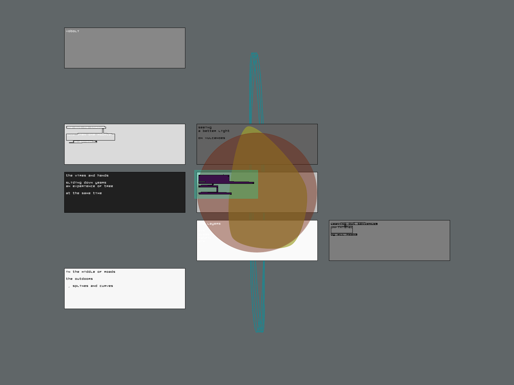Viewport: 514px width, 385px height.
Task: Click the 'by all means' outlined text
Action: (x=344, y=235)
